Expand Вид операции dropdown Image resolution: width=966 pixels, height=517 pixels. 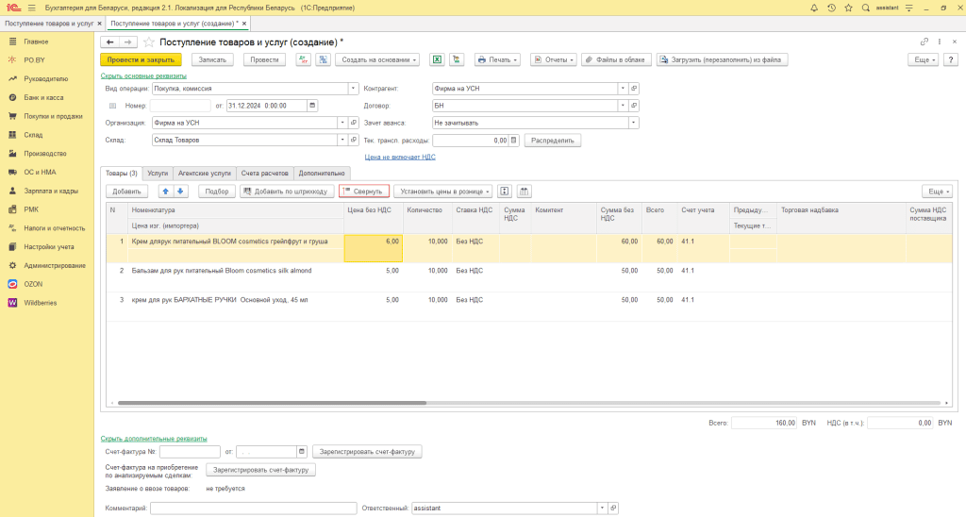tap(353, 88)
